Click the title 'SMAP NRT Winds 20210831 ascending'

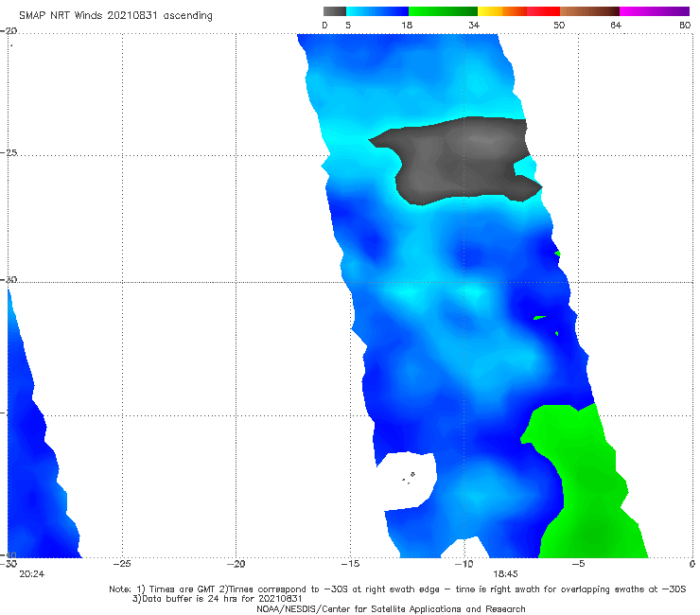tap(115, 16)
